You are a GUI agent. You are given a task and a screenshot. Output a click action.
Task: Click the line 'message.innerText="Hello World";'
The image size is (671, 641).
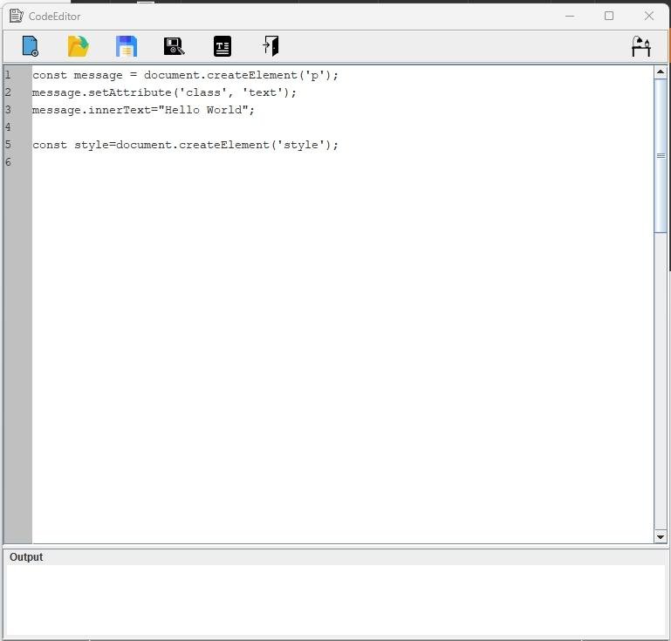143,111
